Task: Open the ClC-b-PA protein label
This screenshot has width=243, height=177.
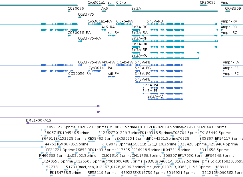Action: click(124, 62)
